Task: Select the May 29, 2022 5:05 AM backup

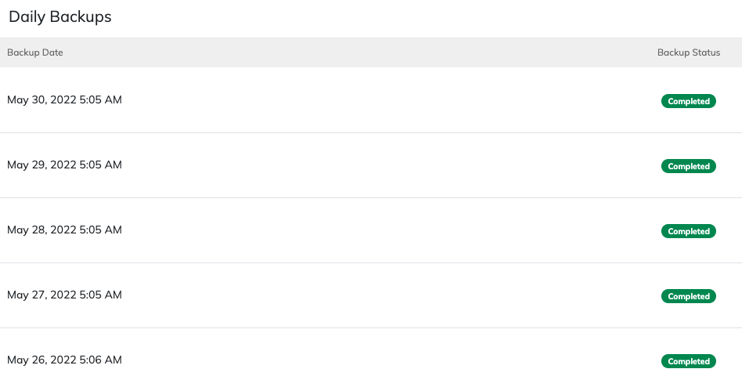Action: pos(64,165)
